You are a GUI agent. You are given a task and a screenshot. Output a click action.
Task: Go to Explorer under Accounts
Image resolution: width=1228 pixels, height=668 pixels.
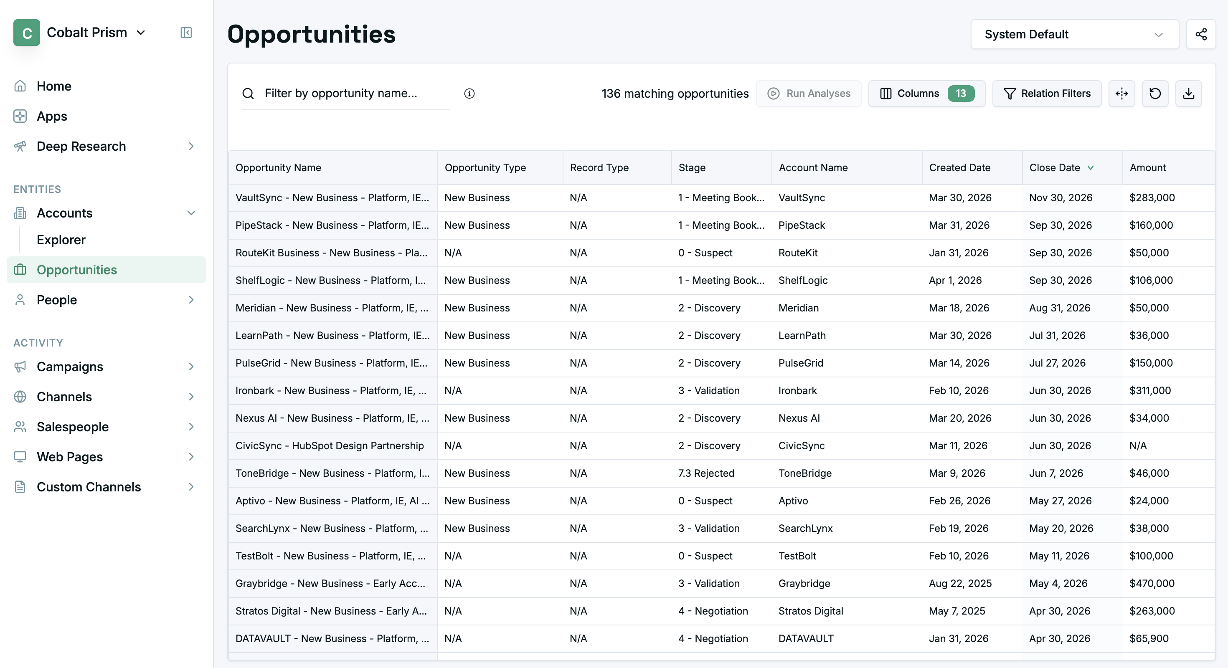coord(61,240)
